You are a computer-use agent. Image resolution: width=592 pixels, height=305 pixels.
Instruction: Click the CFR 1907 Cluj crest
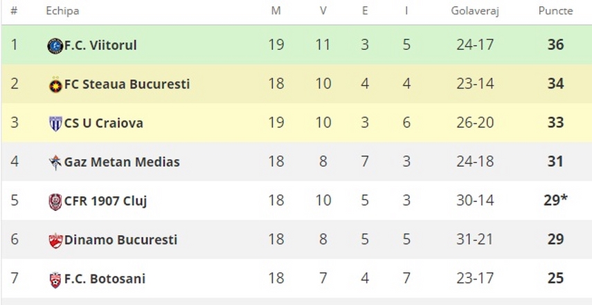click(x=55, y=202)
